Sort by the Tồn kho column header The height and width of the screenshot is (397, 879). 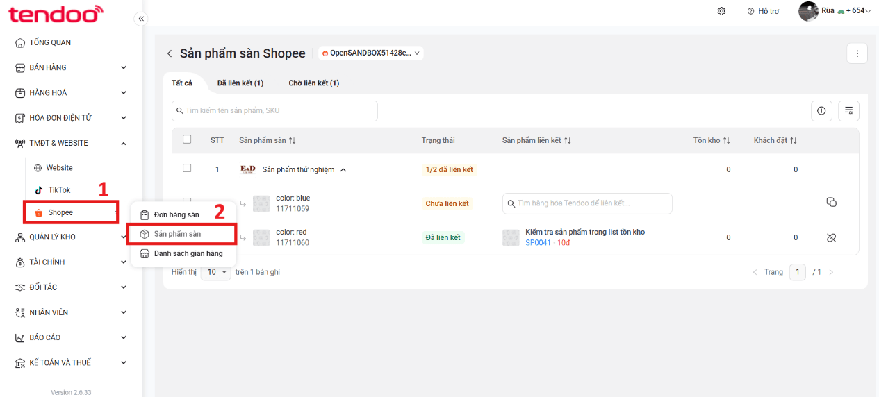712,140
